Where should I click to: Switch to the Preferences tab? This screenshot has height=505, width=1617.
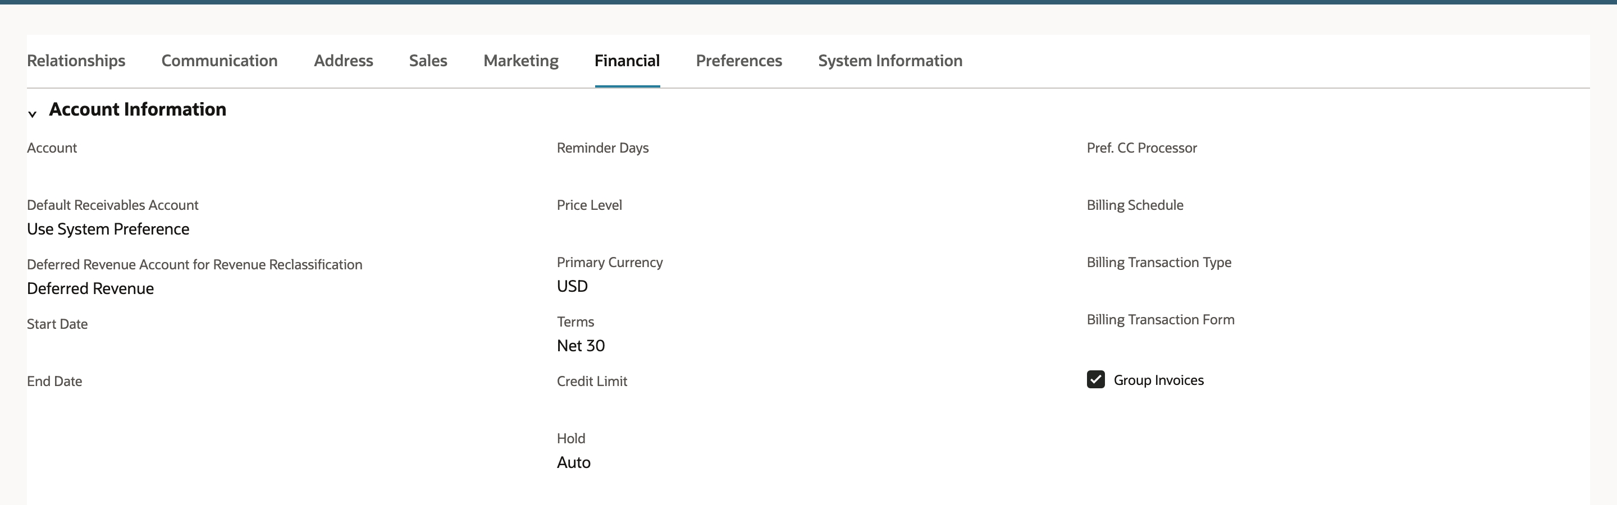pos(739,61)
